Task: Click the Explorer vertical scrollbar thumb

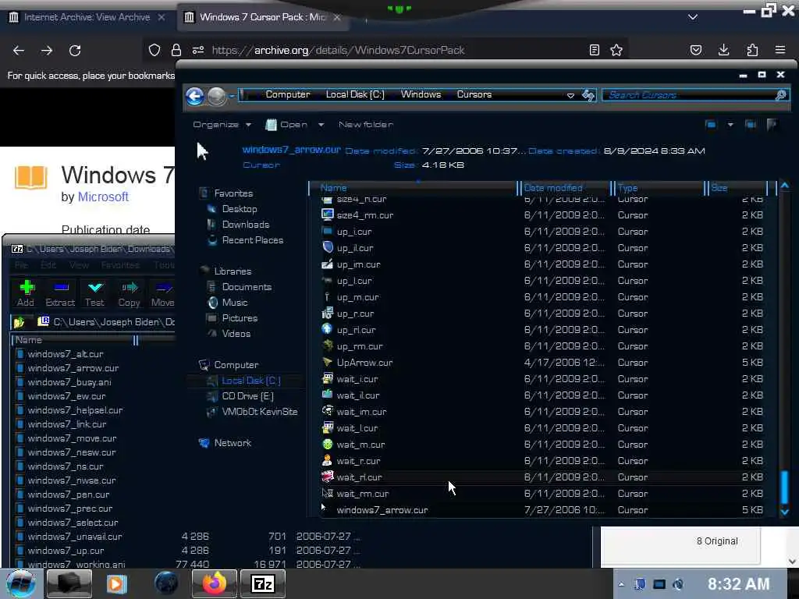Action: point(785,488)
